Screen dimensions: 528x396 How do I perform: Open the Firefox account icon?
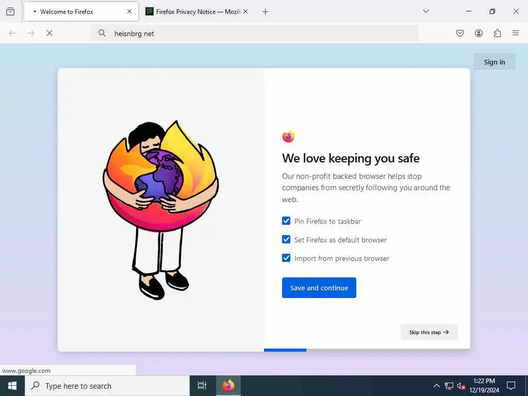coord(478,33)
